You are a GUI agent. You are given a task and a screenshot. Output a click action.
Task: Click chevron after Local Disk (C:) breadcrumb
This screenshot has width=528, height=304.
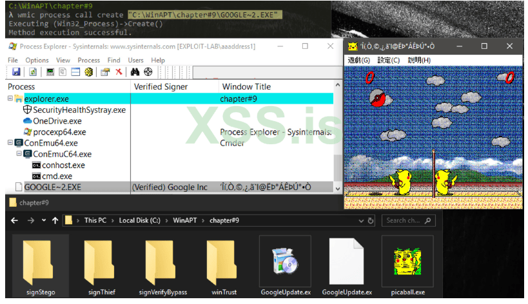167,221
